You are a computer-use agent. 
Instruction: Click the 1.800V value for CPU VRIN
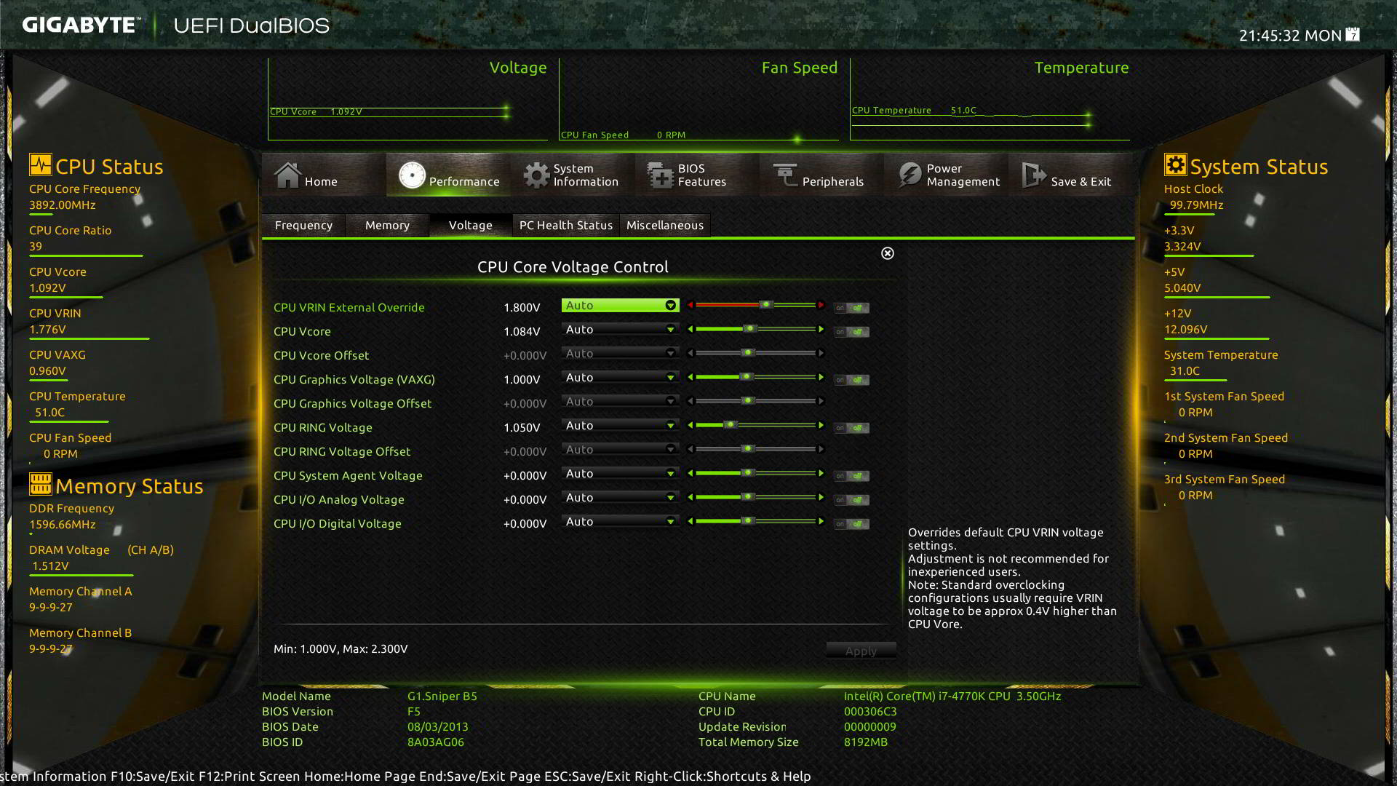coord(522,308)
